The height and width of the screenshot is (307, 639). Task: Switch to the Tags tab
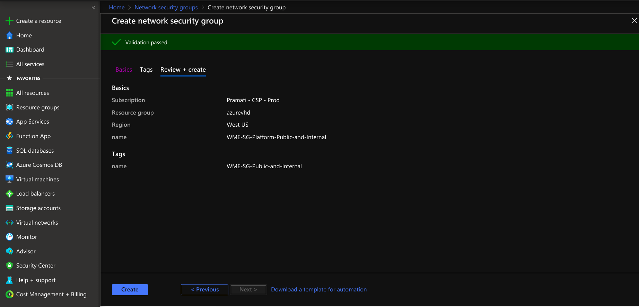click(146, 70)
